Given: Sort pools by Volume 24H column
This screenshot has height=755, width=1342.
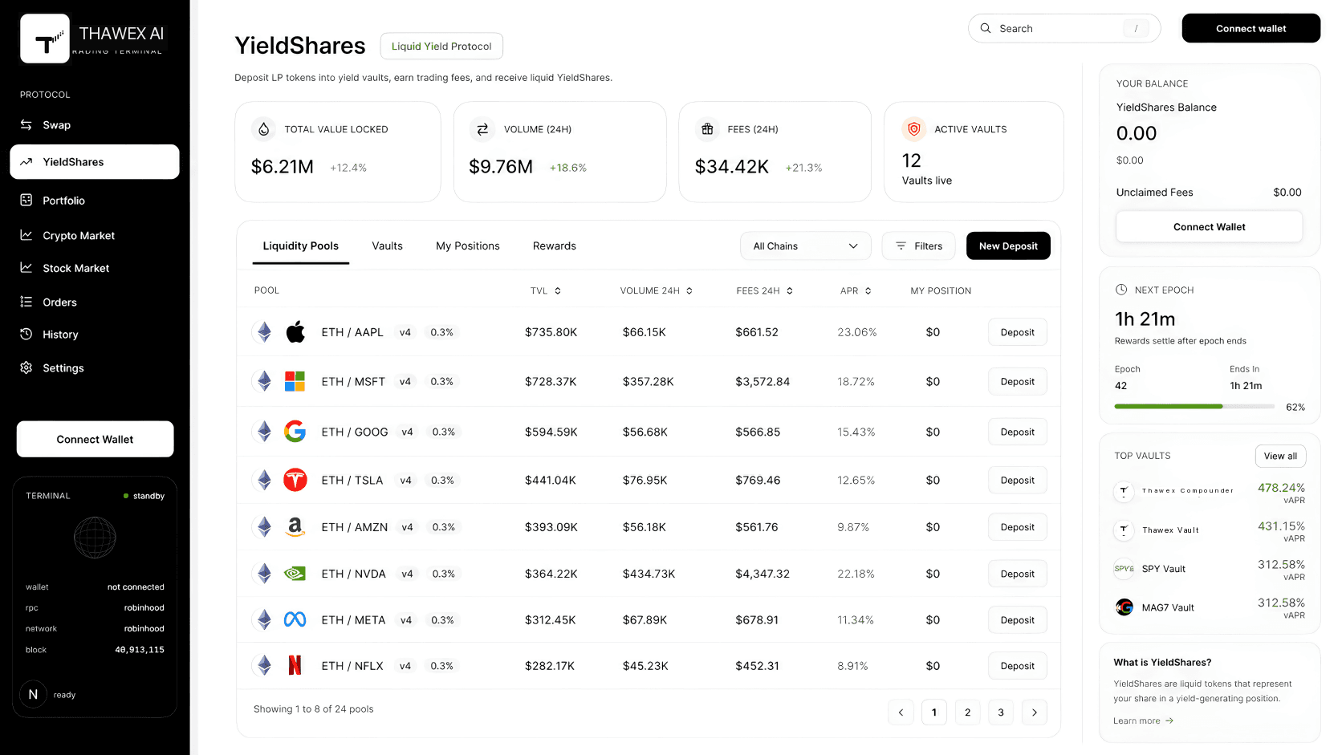Looking at the screenshot, I should click(656, 290).
